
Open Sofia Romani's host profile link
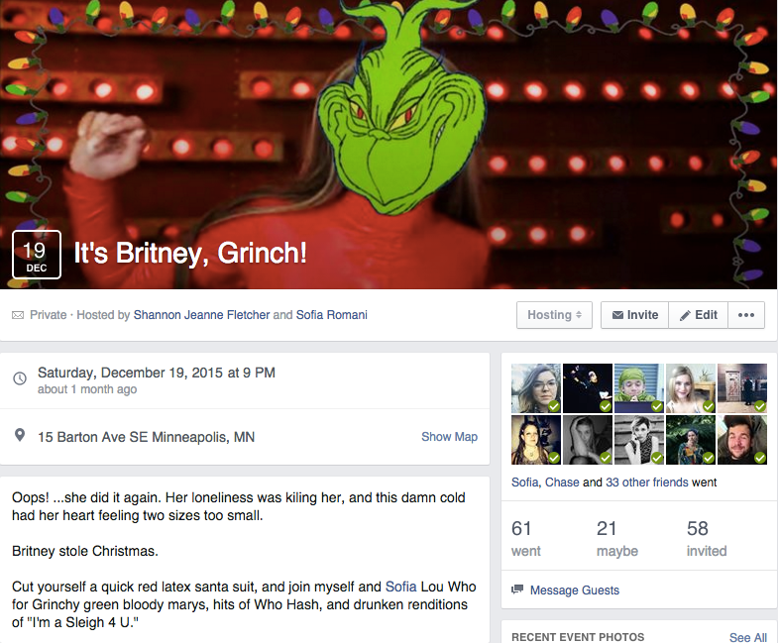331,315
